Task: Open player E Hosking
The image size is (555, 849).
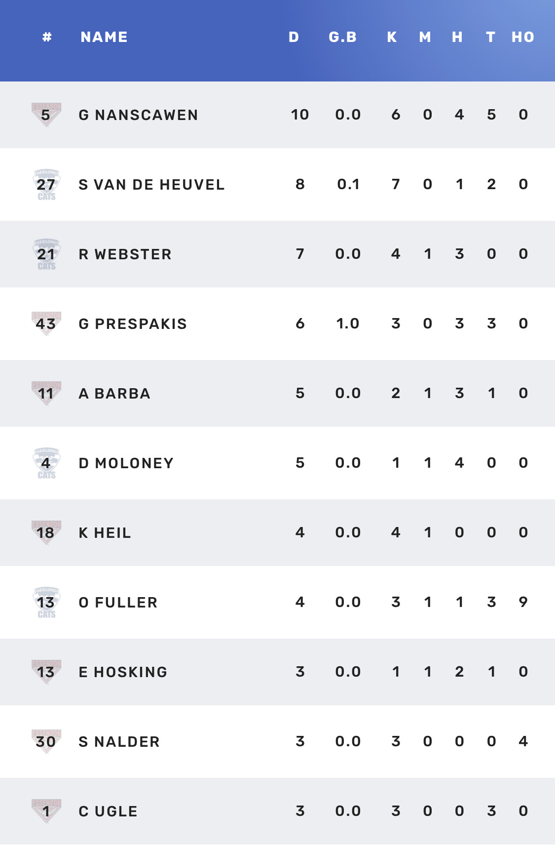Action: pyautogui.click(x=123, y=672)
